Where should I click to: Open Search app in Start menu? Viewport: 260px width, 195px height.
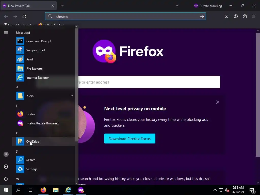43,160
